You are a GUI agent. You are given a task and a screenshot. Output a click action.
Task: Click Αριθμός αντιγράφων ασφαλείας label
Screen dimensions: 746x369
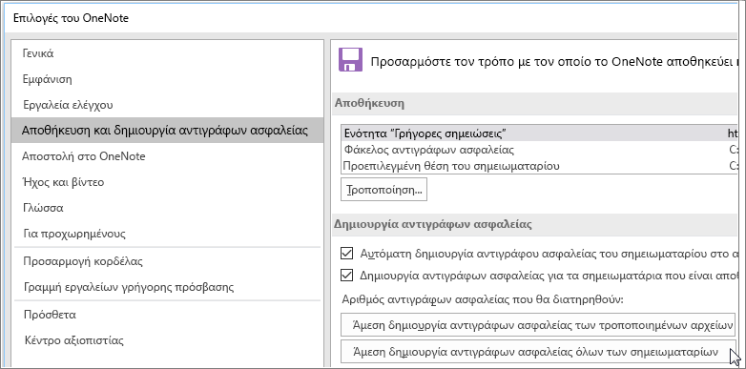[x=483, y=300]
